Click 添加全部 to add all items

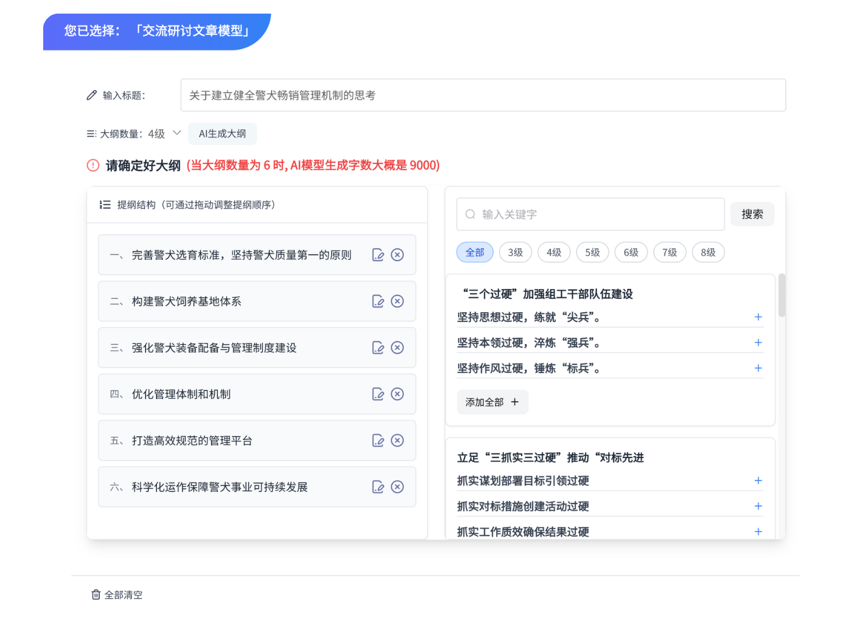point(492,402)
